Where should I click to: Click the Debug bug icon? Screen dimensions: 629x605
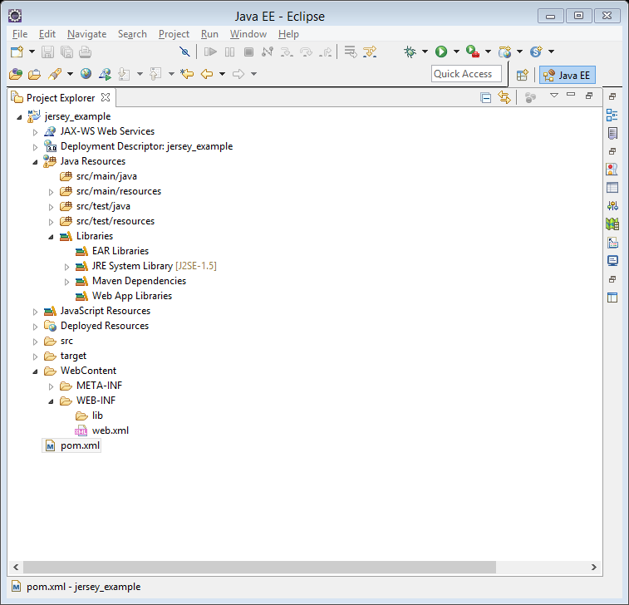pyautogui.click(x=410, y=52)
